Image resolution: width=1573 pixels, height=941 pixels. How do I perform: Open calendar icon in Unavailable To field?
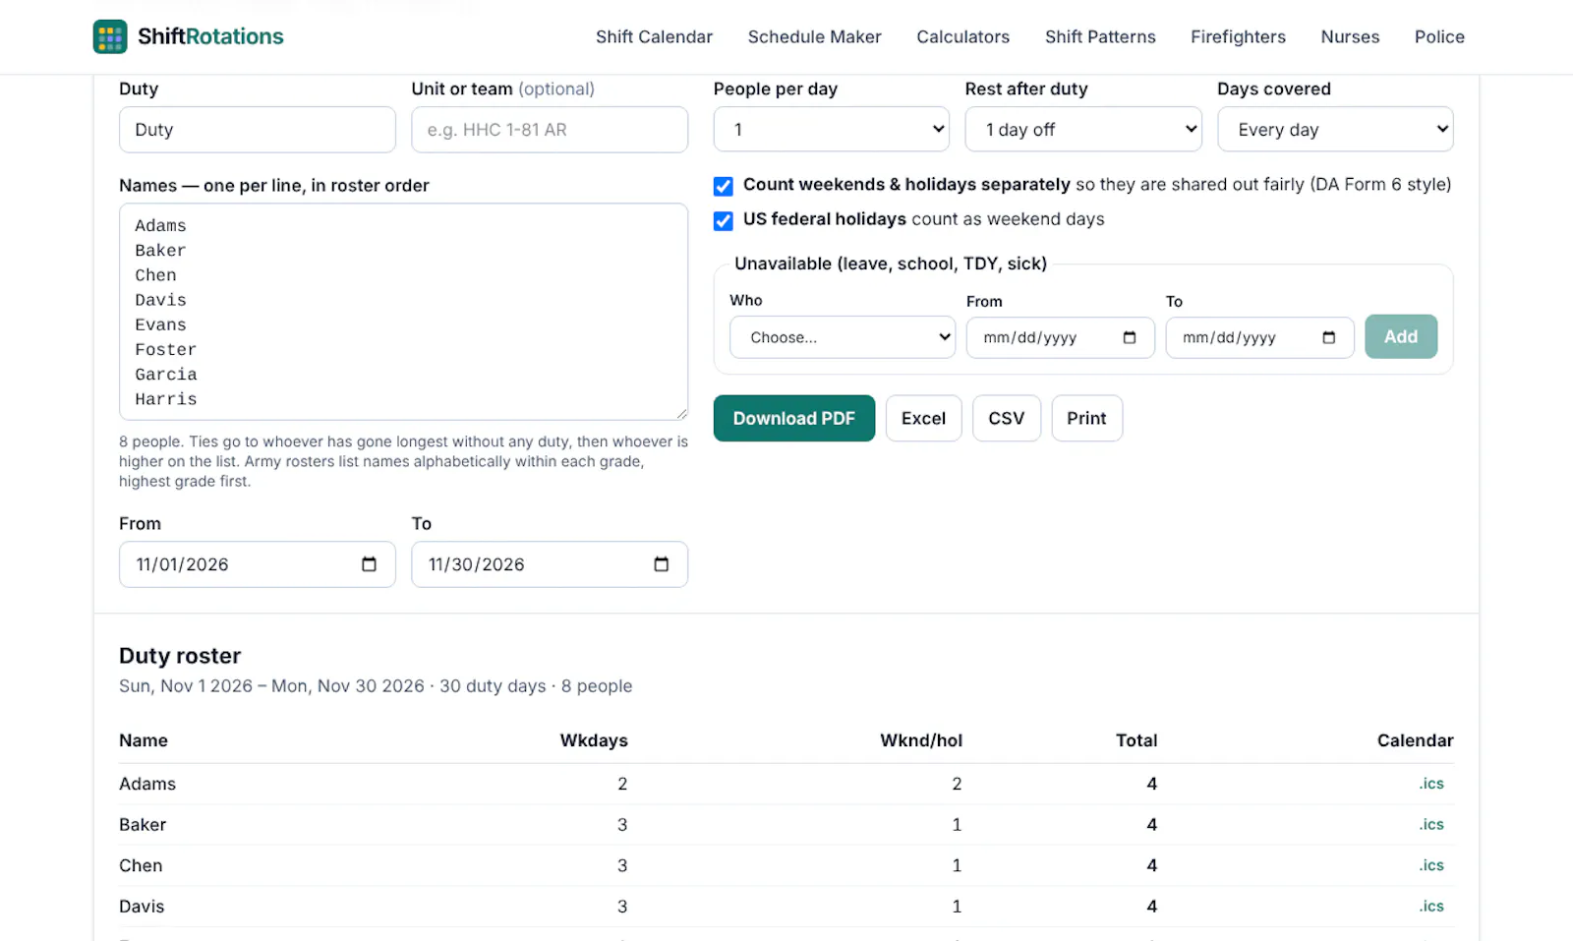tap(1329, 337)
